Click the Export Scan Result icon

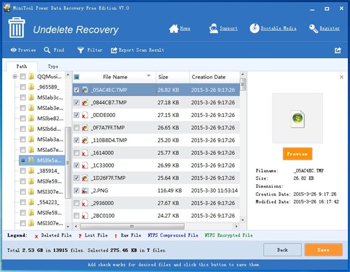(114, 50)
